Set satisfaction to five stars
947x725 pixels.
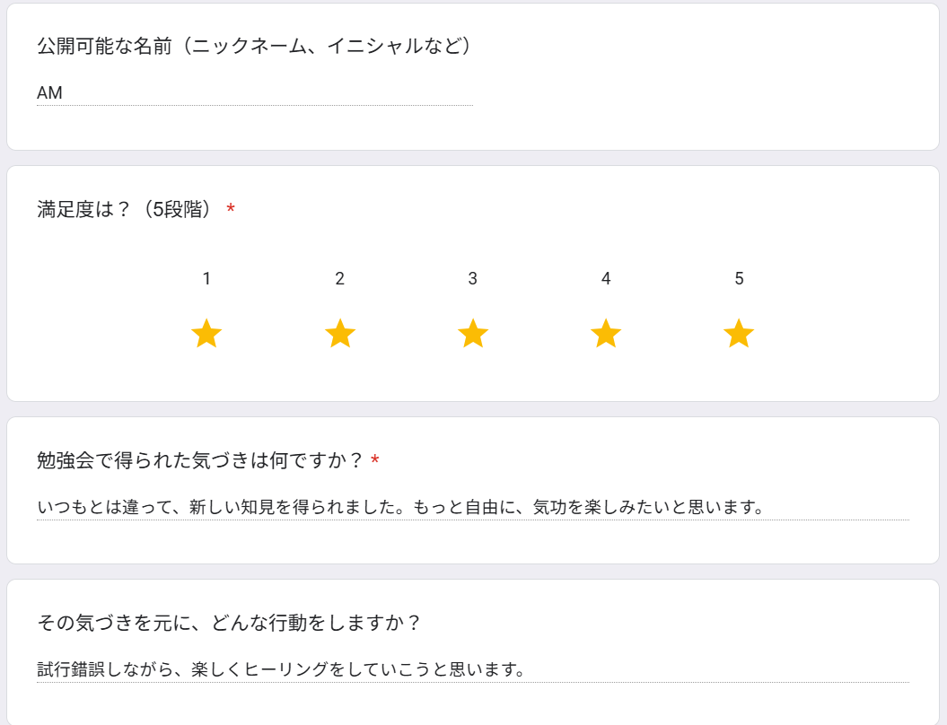pyautogui.click(x=739, y=333)
